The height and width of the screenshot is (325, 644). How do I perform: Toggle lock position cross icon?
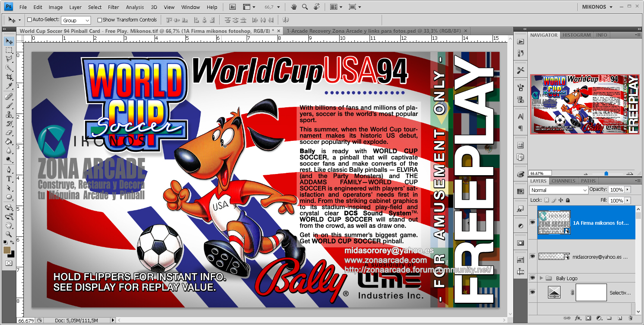pyautogui.click(x=560, y=200)
